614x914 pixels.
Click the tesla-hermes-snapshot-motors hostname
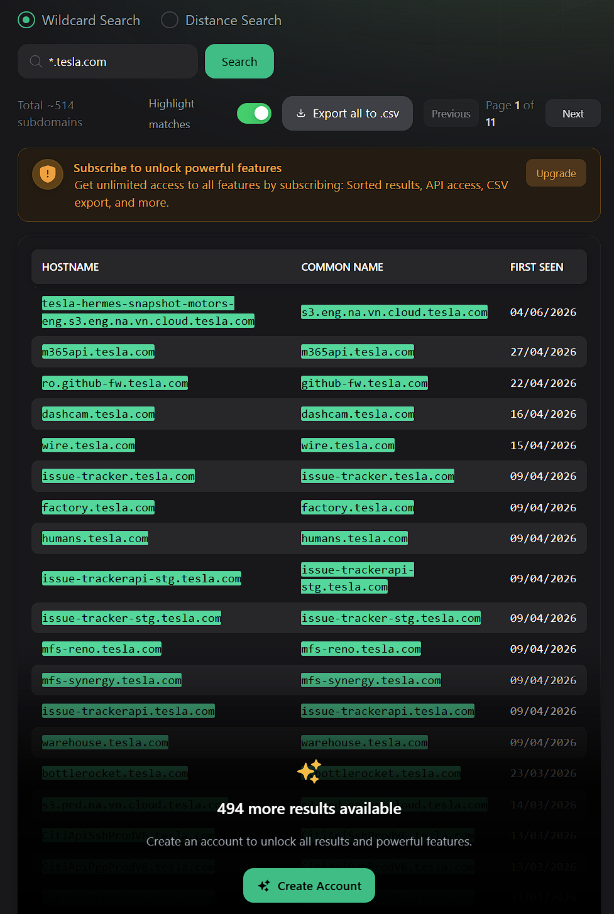148,312
